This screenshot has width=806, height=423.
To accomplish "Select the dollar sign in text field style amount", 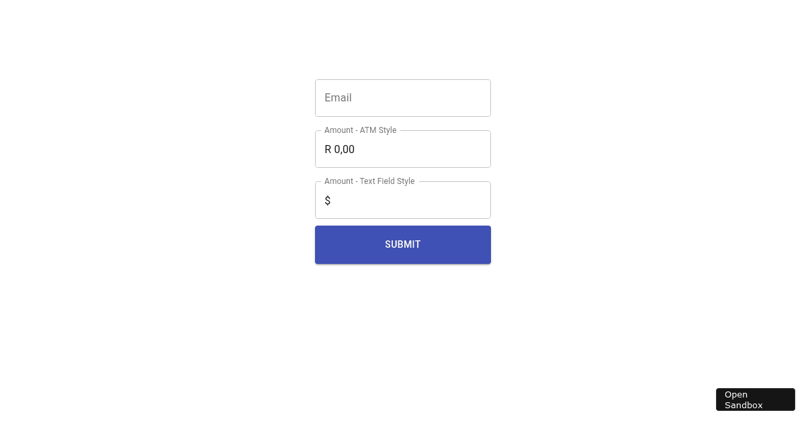I will [x=328, y=200].
